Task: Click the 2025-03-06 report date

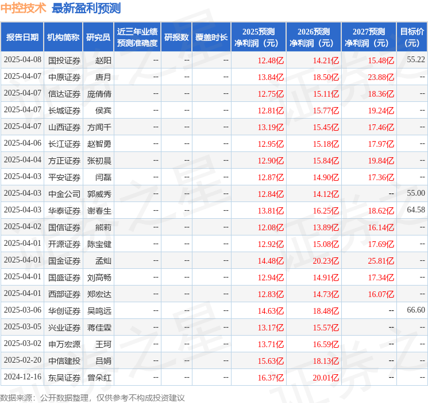Action: 22,310
